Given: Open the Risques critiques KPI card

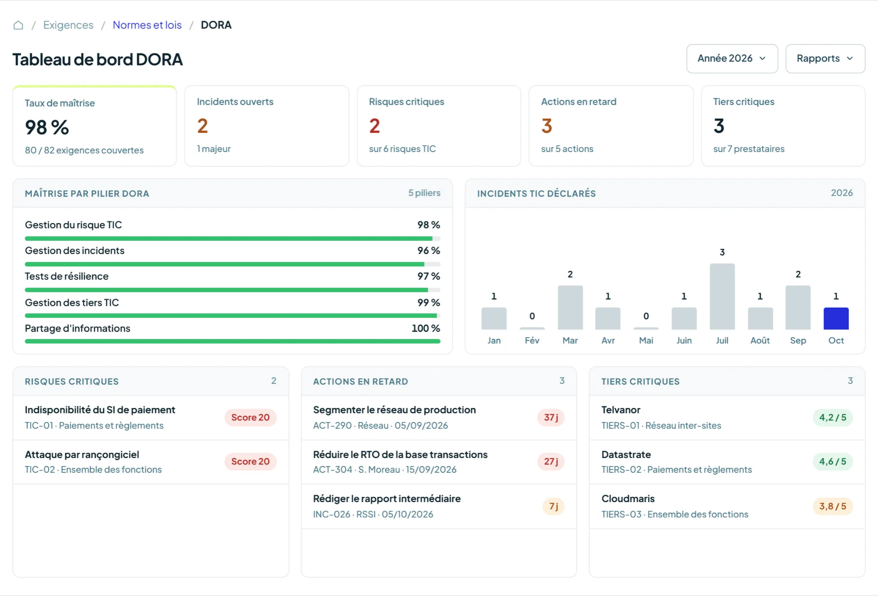Looking at the screenshot, I should tap(439, 126).
